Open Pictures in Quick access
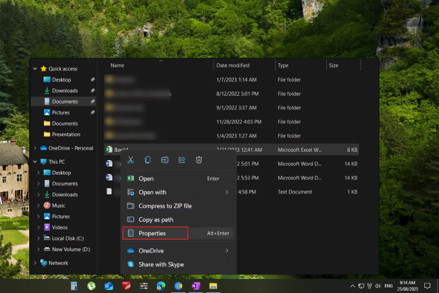Image resolution: width=439 pixels, height=293 pixels. click(60, 113)
